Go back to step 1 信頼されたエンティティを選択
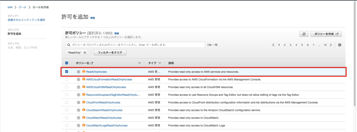Viewport: 357px width, 132px height. 26,20
